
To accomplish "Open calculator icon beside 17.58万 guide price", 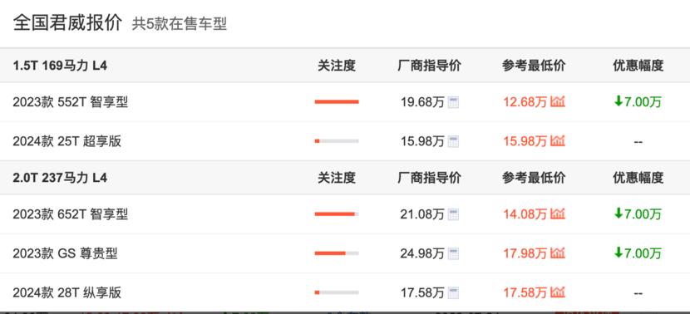I will pyautogui.click(x=453, y=293).
